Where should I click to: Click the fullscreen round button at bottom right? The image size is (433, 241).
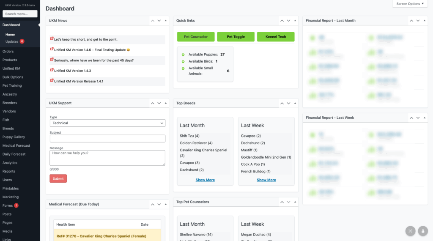pos(410,231)
